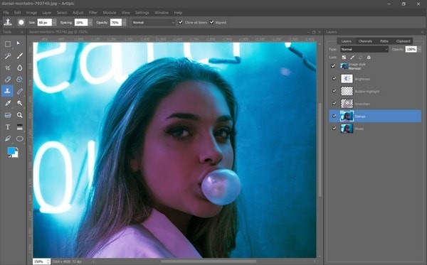Select the Zoom magnifier tool
Screen dimensions: 427x265
[x=20, y=115]
